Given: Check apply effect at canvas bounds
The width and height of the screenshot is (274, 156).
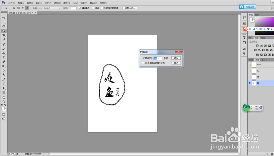Looking at the screenshot, I should (143, 63).
